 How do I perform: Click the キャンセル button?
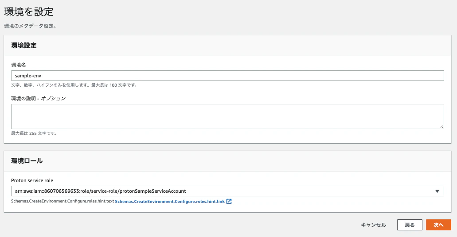(373, 225)
